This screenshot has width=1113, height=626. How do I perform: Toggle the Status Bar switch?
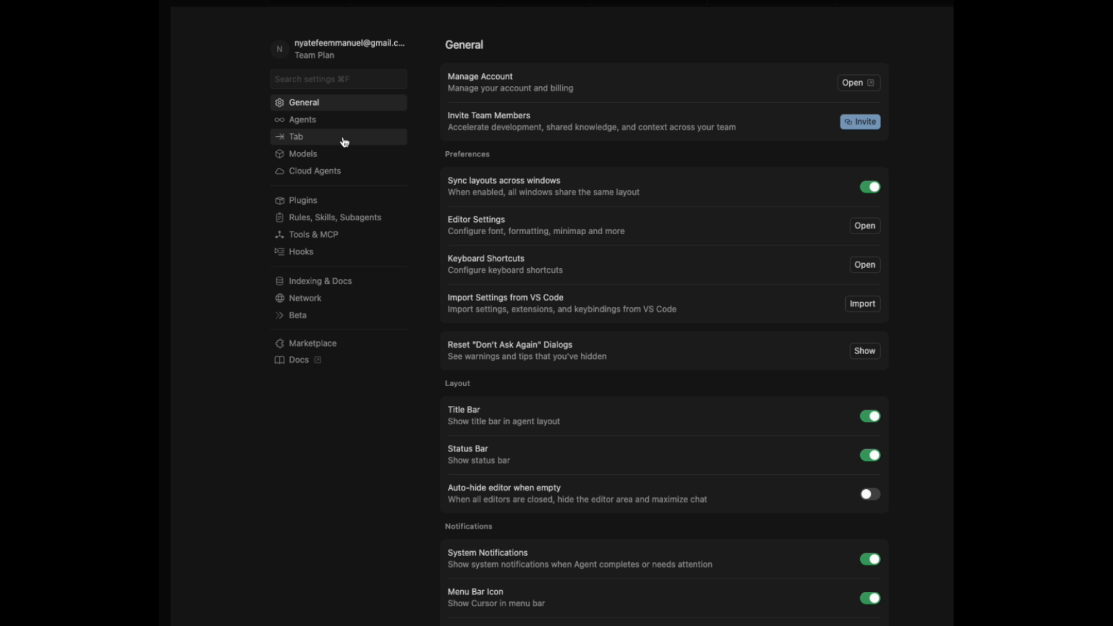[870, 455]
